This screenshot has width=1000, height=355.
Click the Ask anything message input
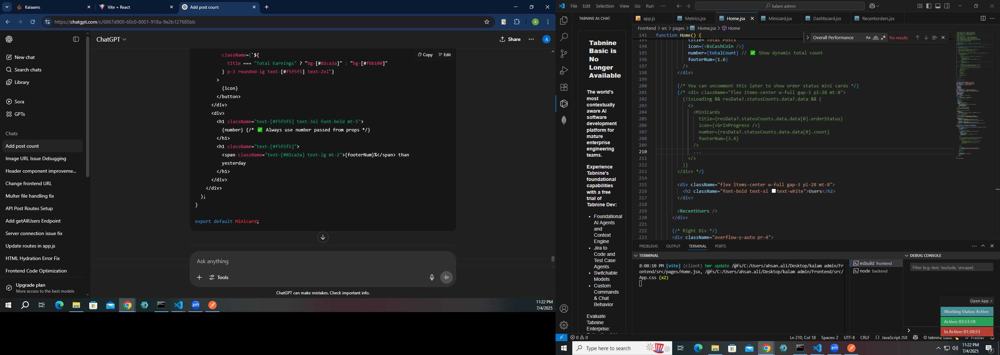point(322,262)
